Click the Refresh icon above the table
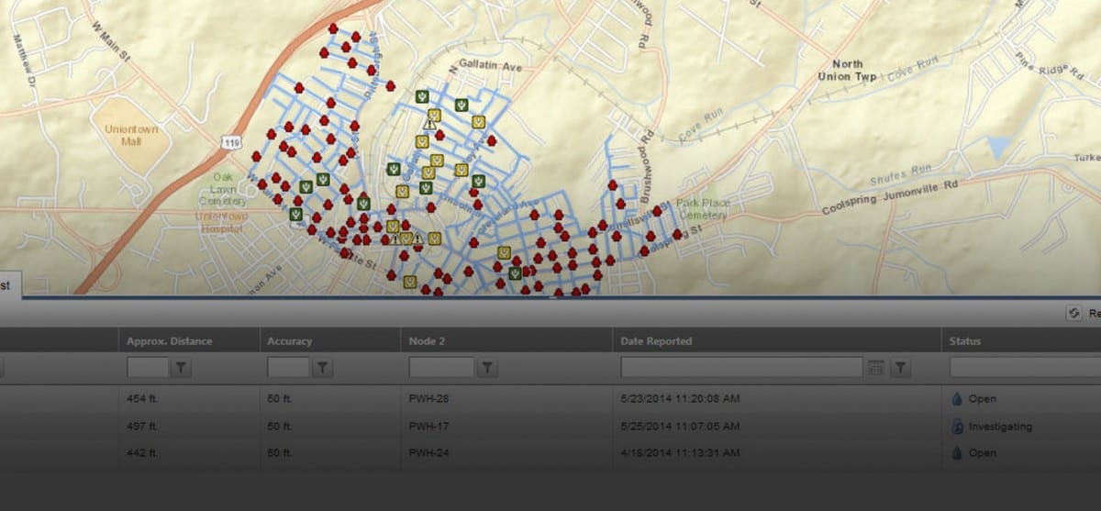This screenshot has width=1101, height=511. [x=1073, y=314]
